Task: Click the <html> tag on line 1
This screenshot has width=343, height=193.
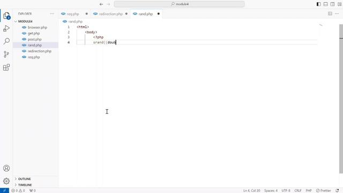Action: (83, 27)
